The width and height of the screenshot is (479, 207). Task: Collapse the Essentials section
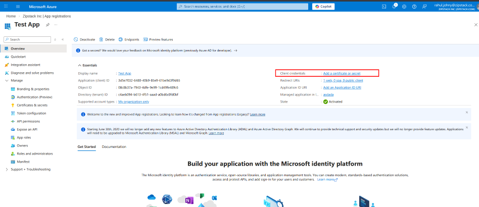pos(79,65)
